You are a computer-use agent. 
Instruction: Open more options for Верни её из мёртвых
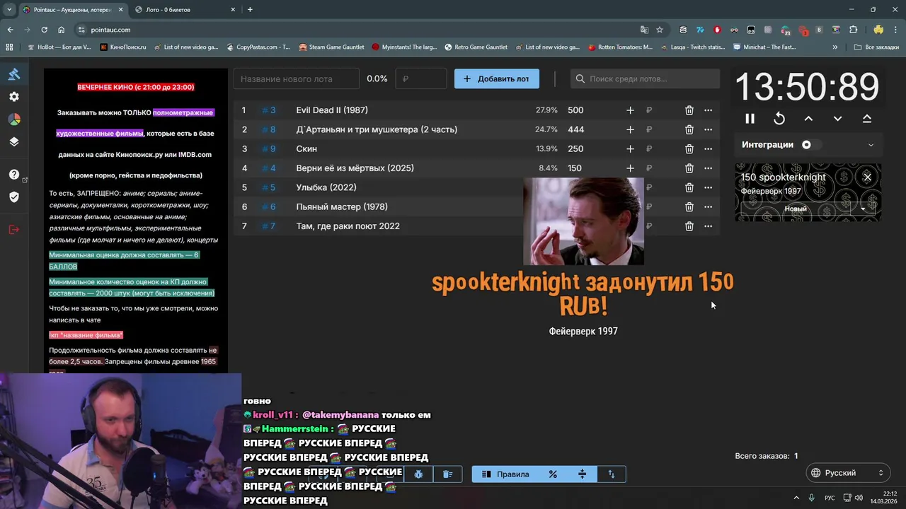(708, 168)
